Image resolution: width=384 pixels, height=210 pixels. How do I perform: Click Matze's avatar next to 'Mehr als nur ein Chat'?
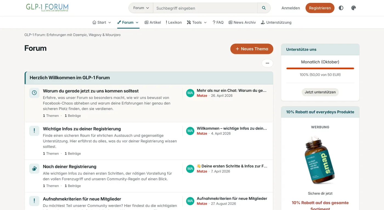click(190, 93)
